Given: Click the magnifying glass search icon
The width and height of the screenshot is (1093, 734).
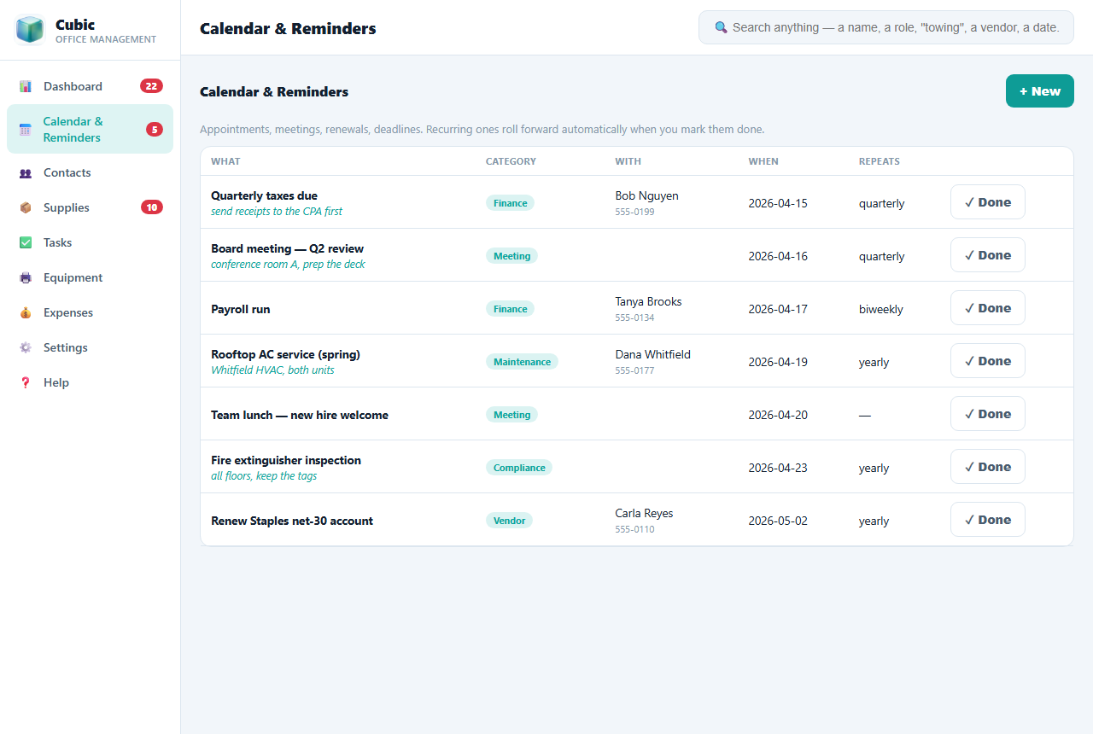Looking at the screenshot, I should click(x=721, y=27).
